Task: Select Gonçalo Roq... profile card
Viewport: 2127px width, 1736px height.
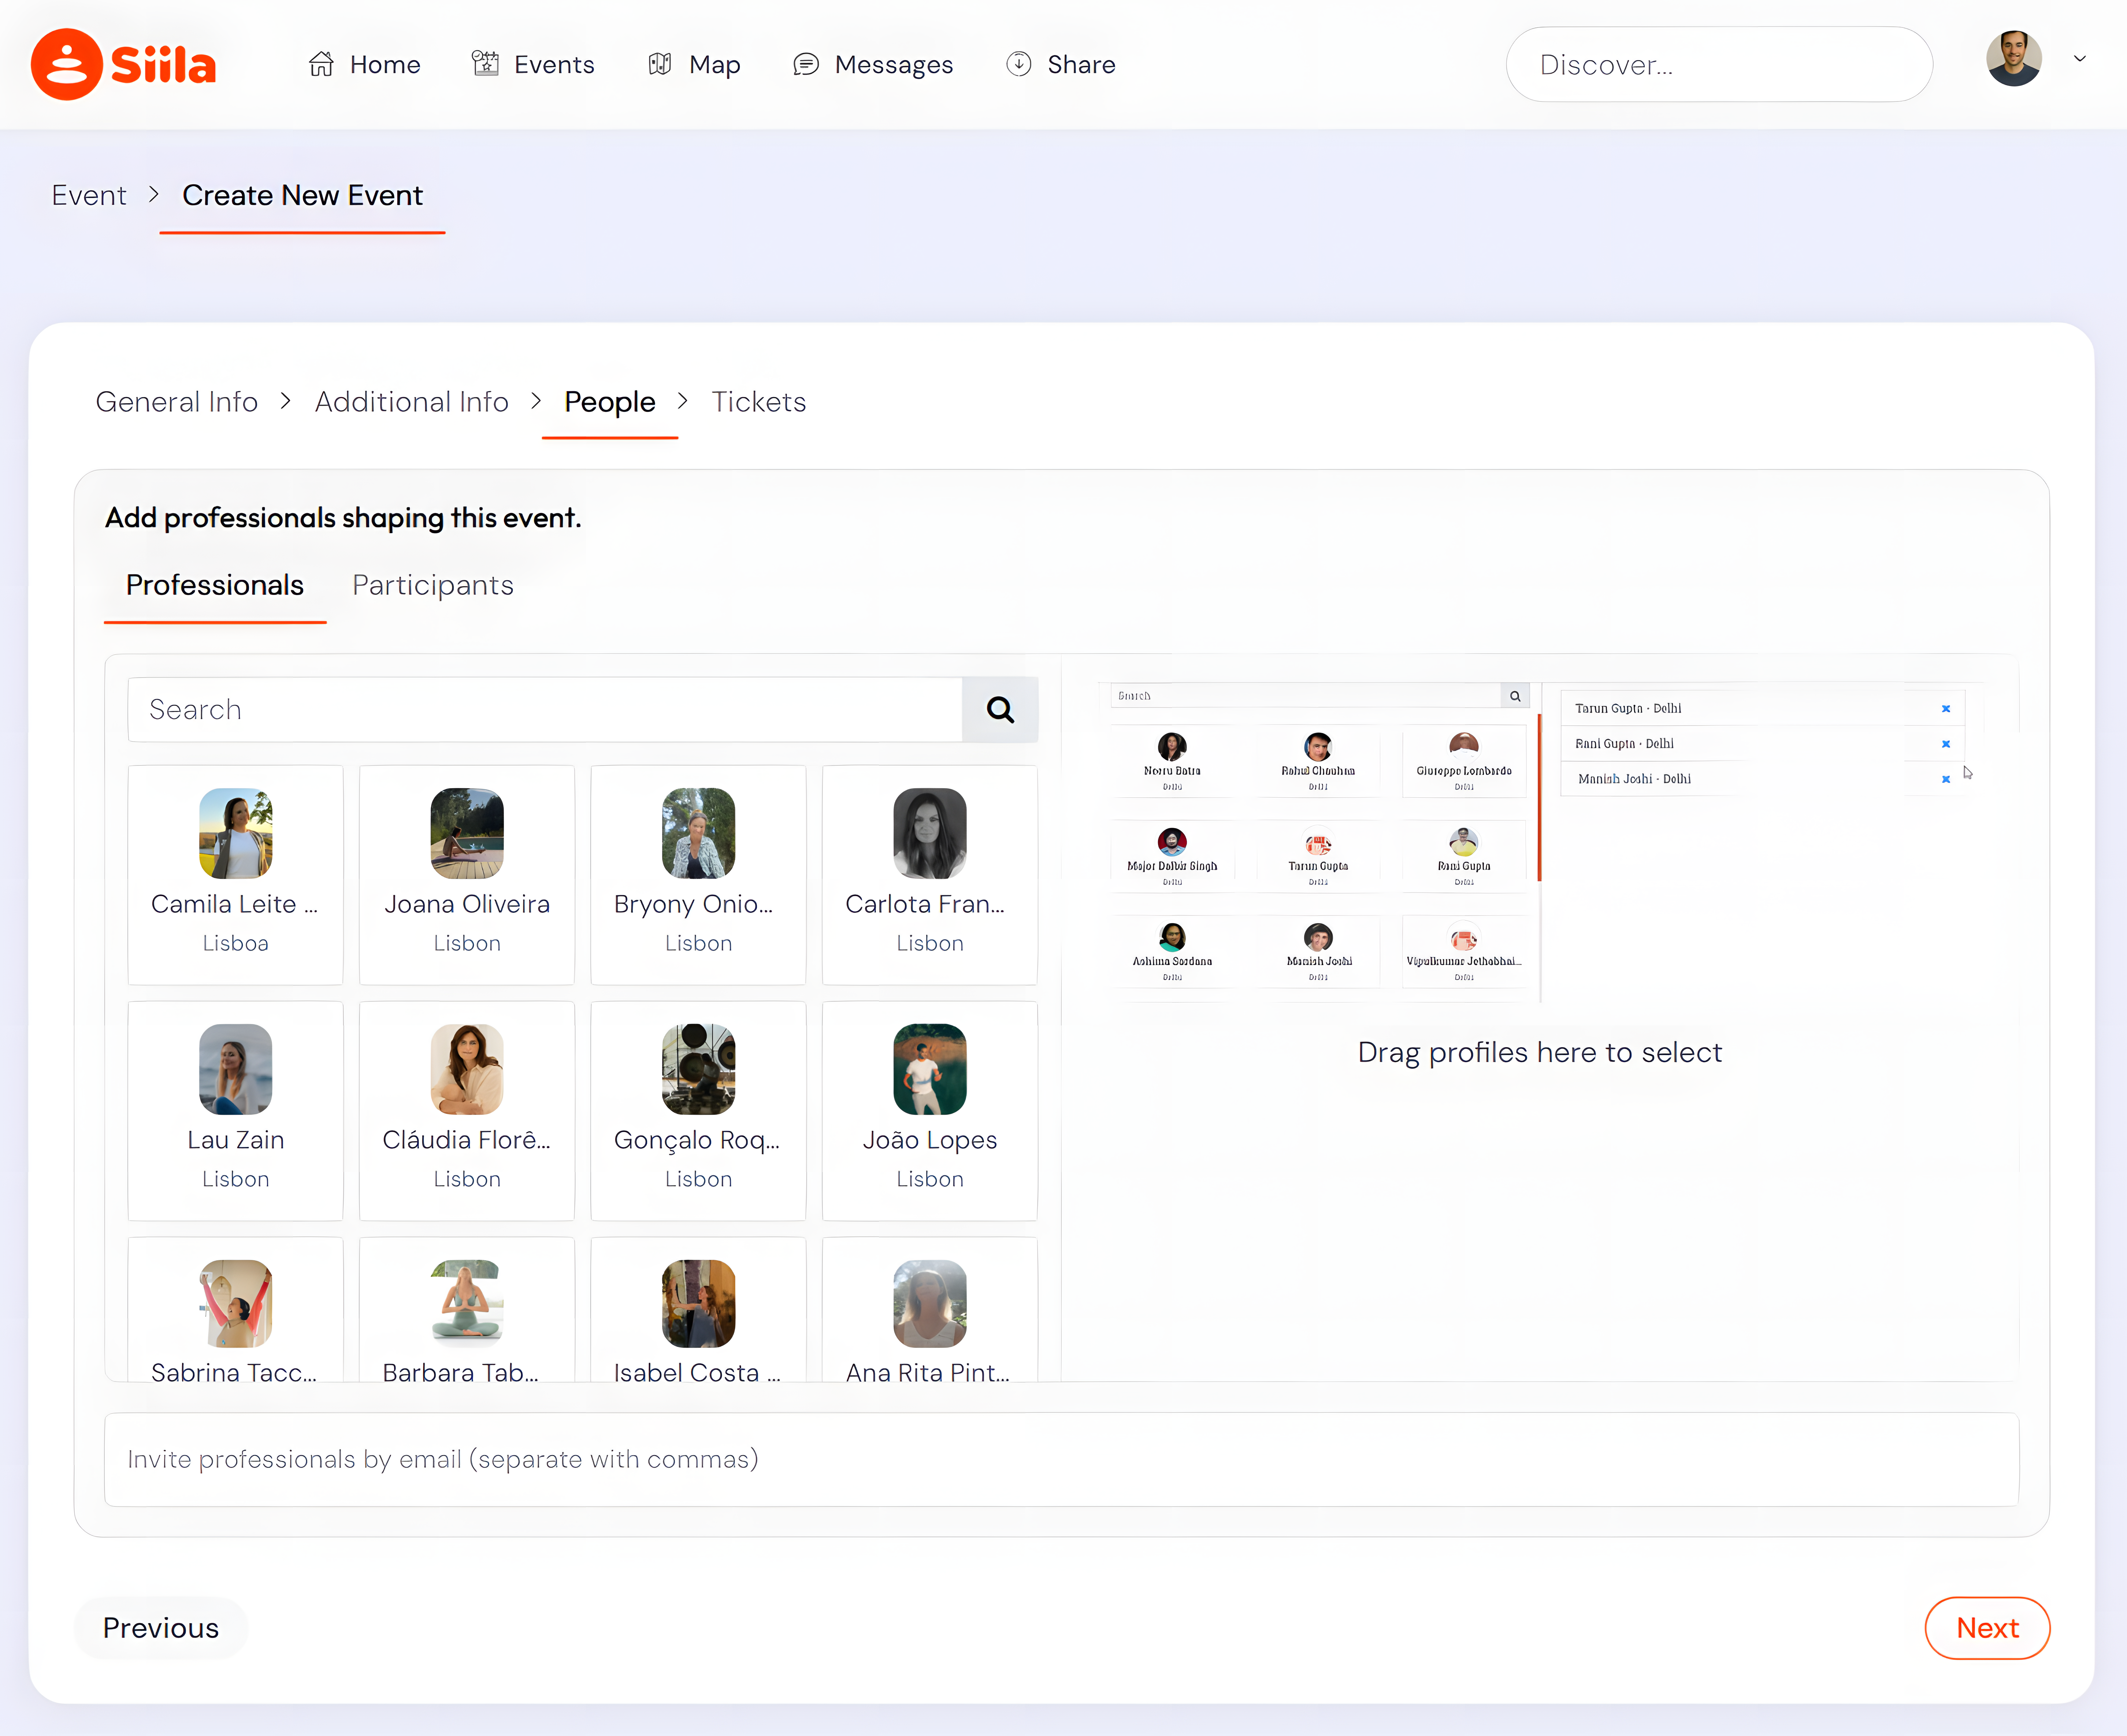Action: (698, 1111)
